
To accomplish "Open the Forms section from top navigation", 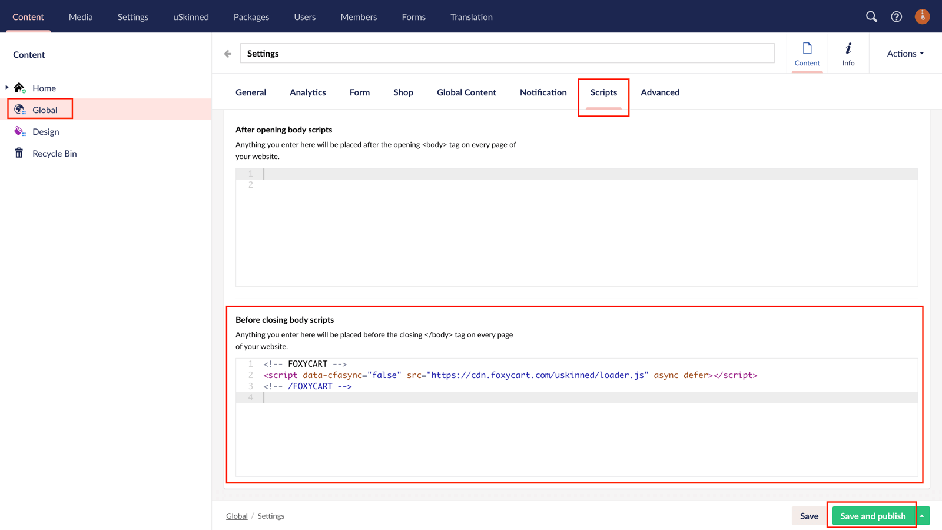I will click(x=413, y=16).
